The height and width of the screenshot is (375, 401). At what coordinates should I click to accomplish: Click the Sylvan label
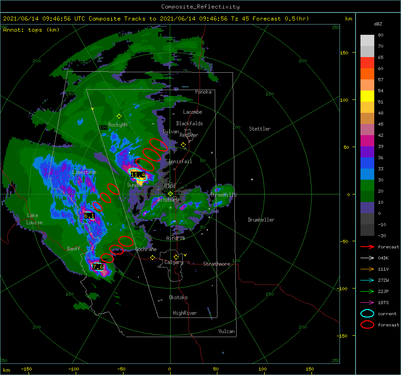pyautogui.click(x=171, y=132)
